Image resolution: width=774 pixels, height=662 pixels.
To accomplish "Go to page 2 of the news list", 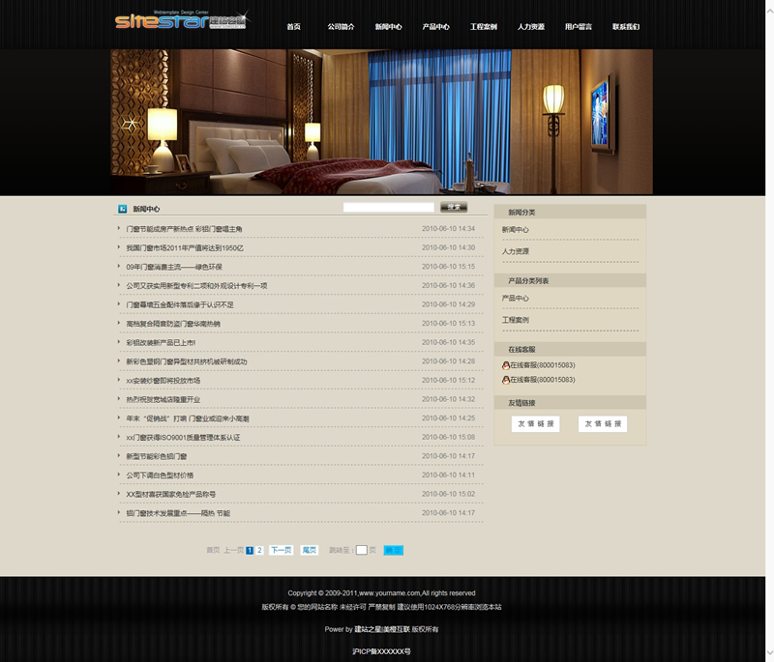I will point(259,550).
